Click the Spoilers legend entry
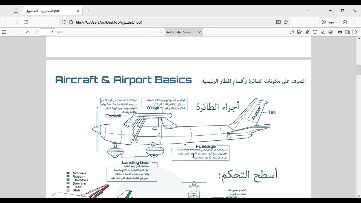 (76, 184)
